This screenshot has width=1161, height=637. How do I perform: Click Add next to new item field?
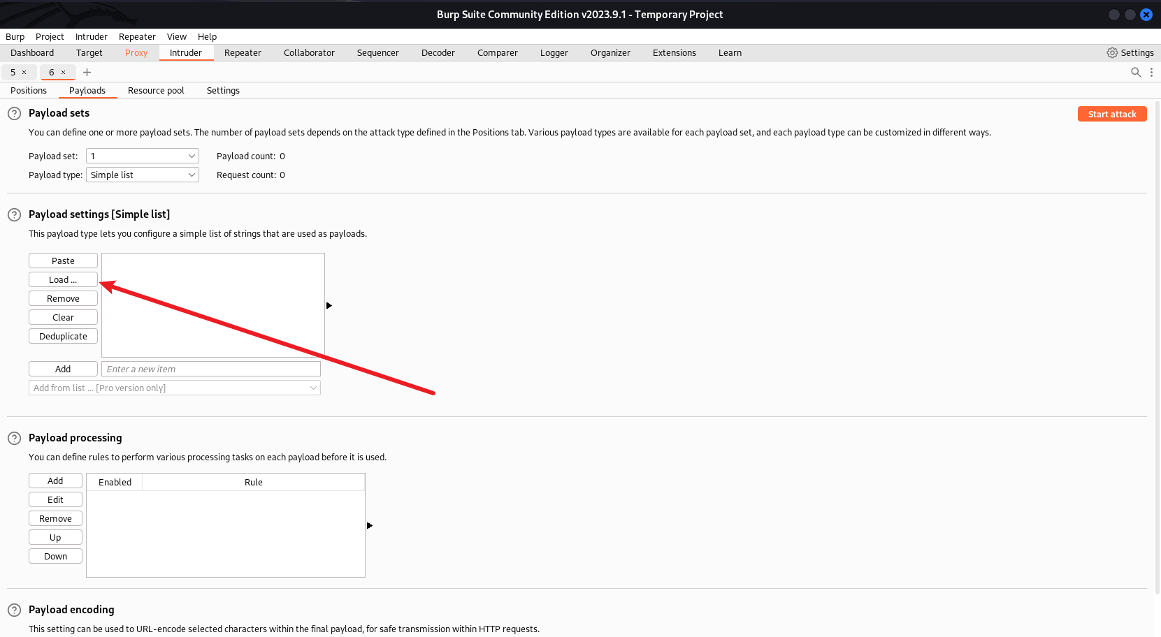(63, 369)
